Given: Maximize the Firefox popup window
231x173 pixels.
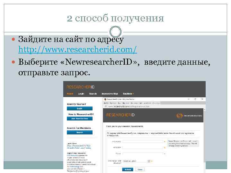Looking at the screenshot, I should pyautogui.click(x=195, y=99).
